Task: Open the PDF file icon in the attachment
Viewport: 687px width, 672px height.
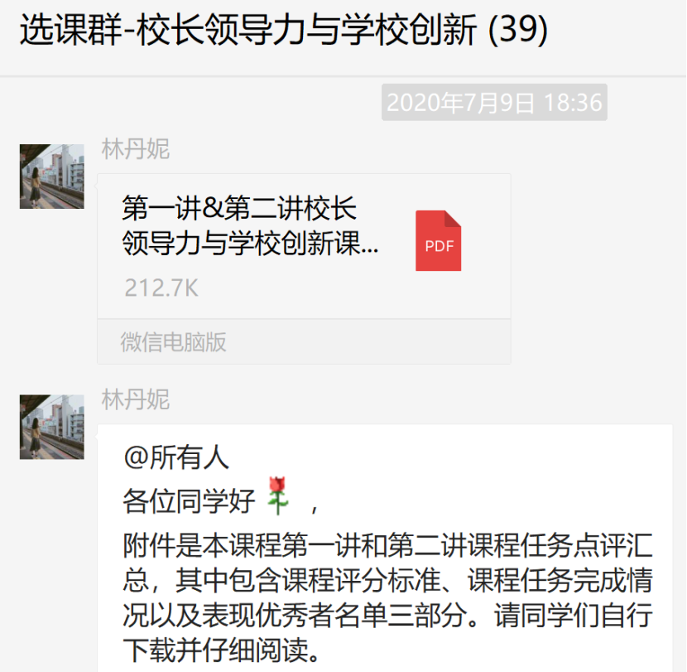Action: tap(438, 240)
